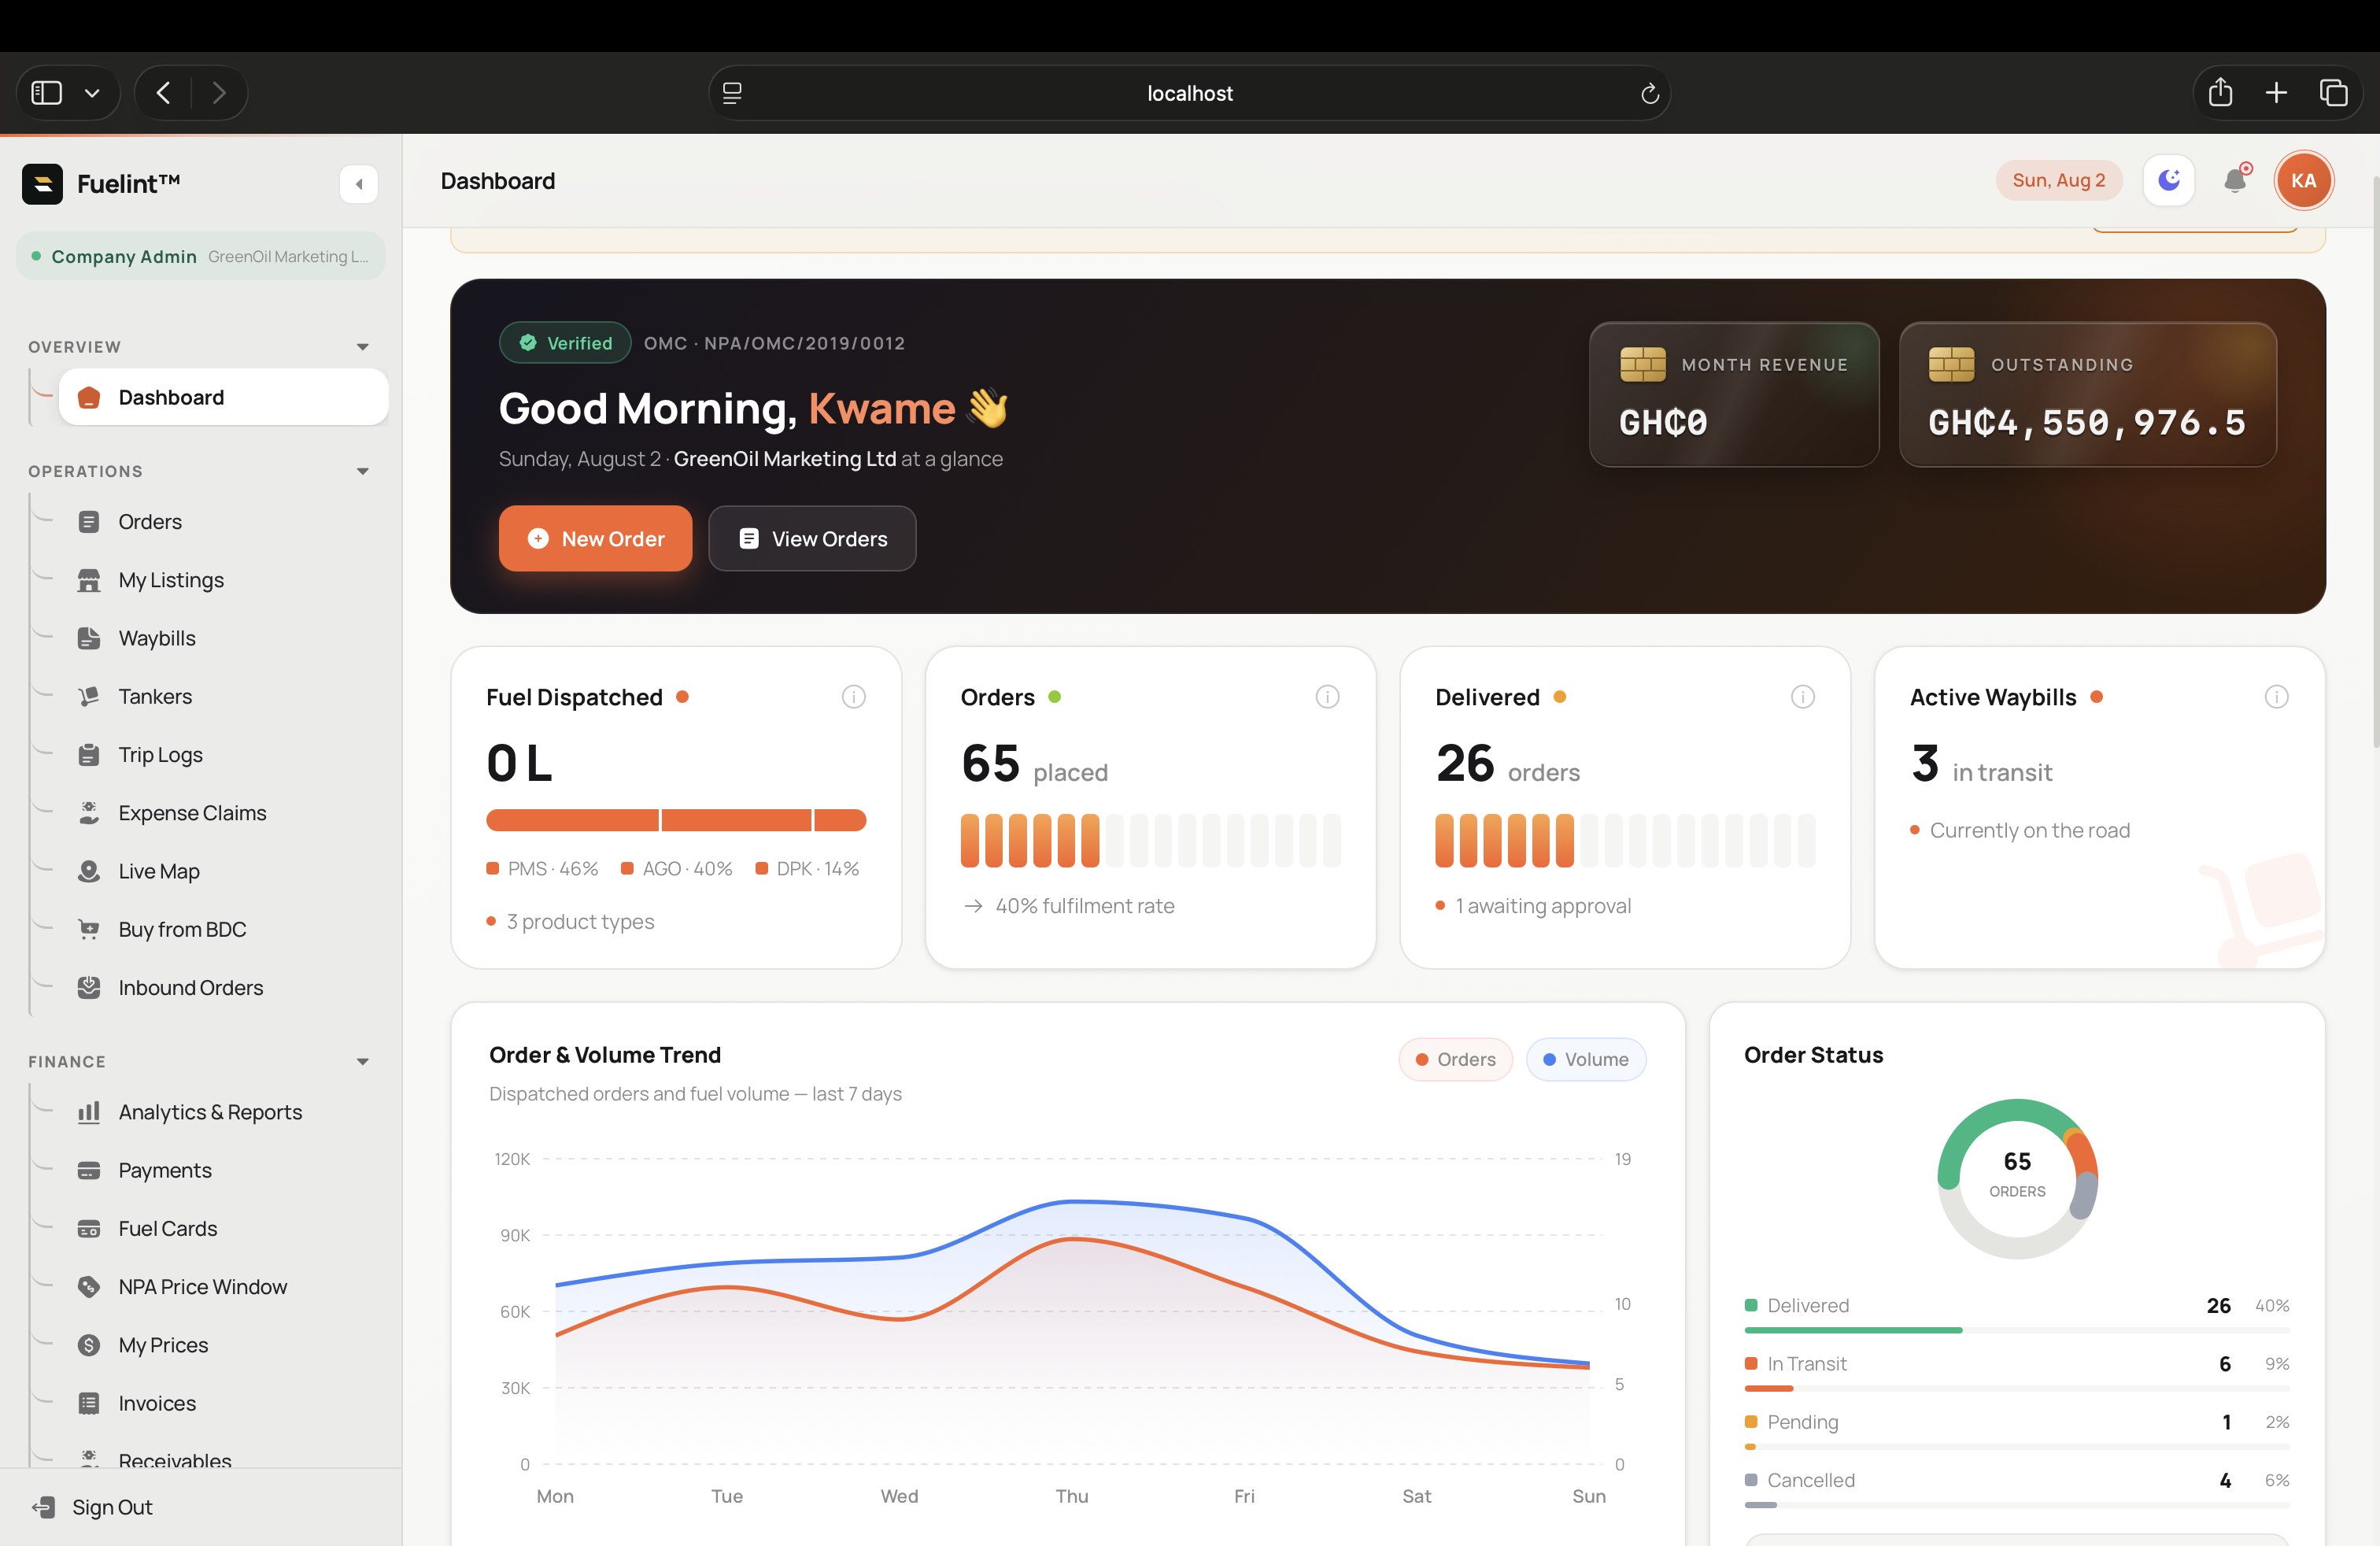Click the Orders fulfilment bar gauge
Viewport: 2380px width, 1546px height.
click(x=1150, y=840)
